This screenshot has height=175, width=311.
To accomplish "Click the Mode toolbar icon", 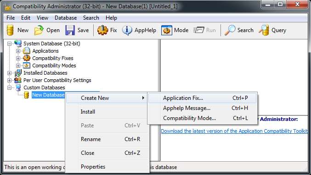I will coord(166,30).
